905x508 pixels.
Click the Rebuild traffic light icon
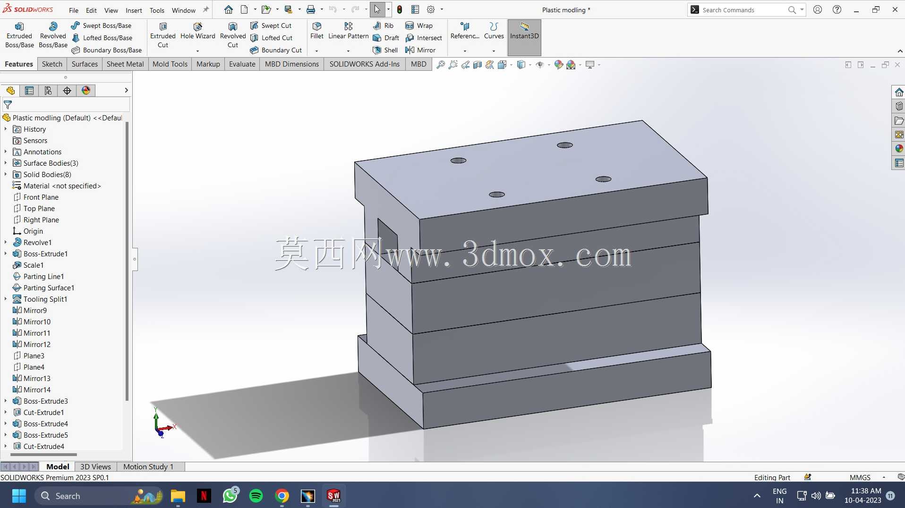click(400, 9)
